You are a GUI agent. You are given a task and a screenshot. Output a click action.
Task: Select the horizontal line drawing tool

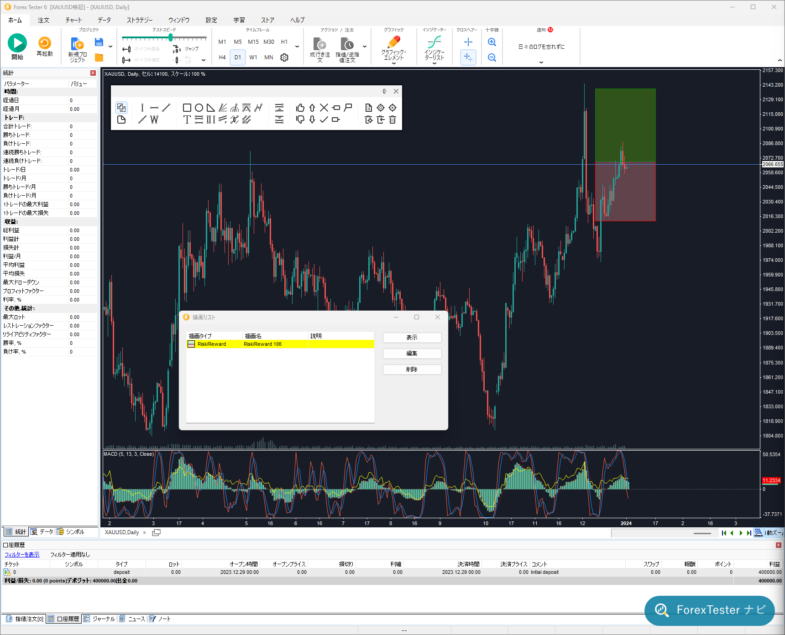coord(154,108)
